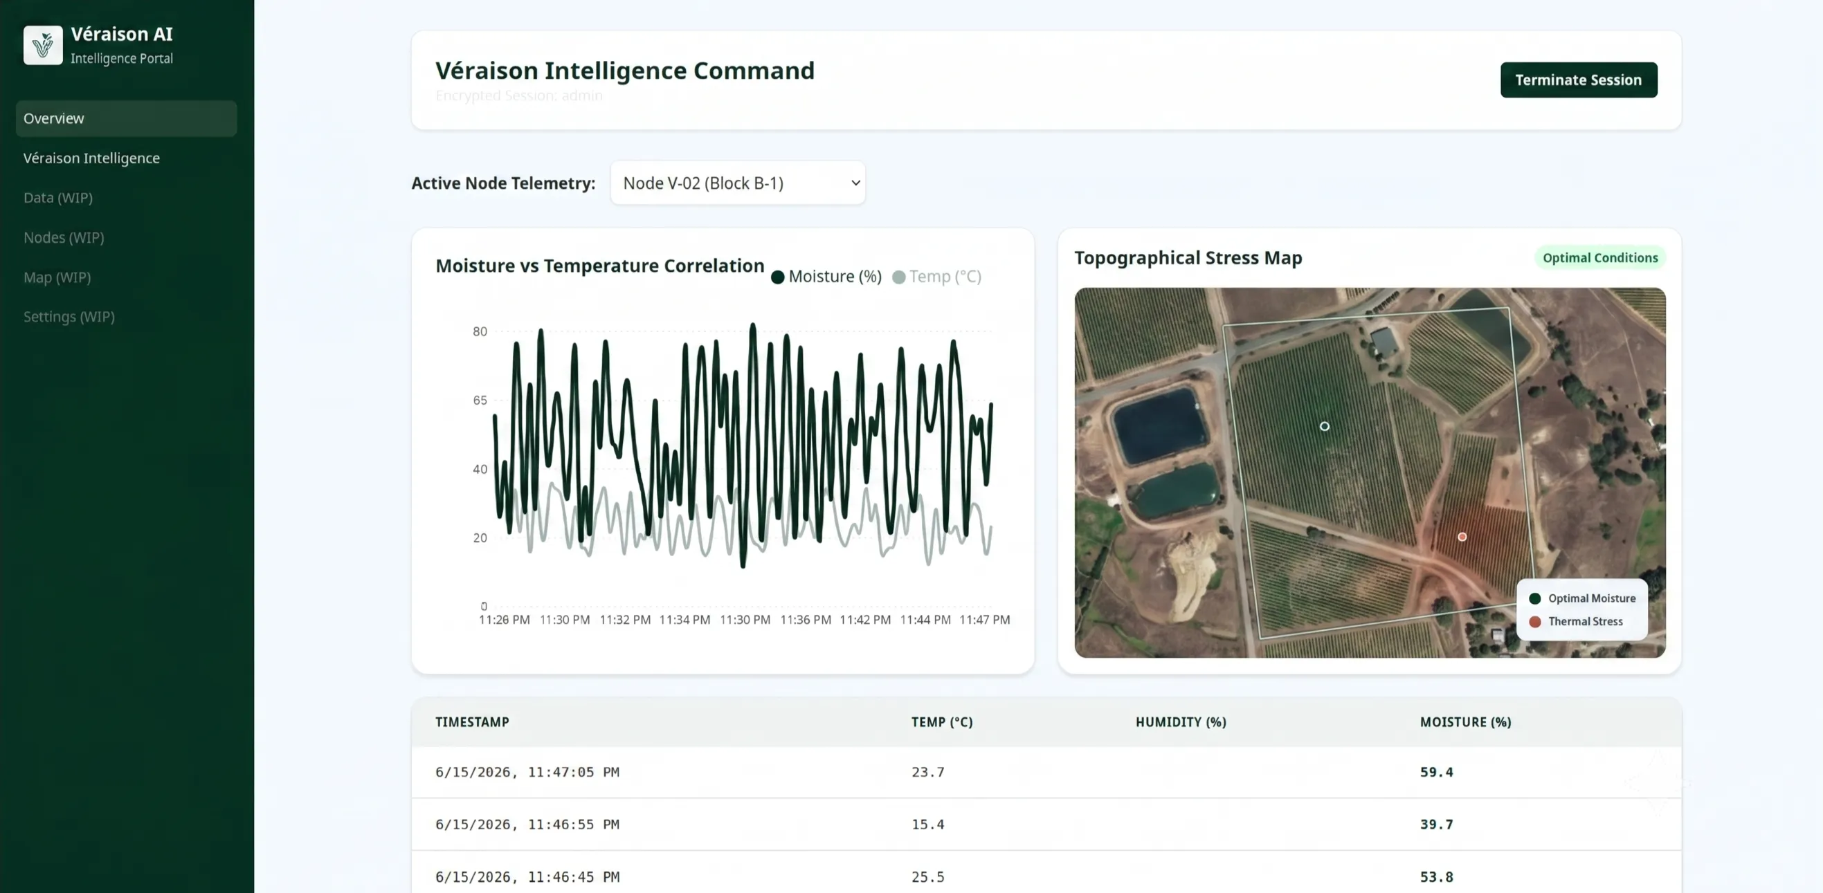Click the 15.4 temperature value
Viewport: 1823px width, 893px height.
coord(928,825)
